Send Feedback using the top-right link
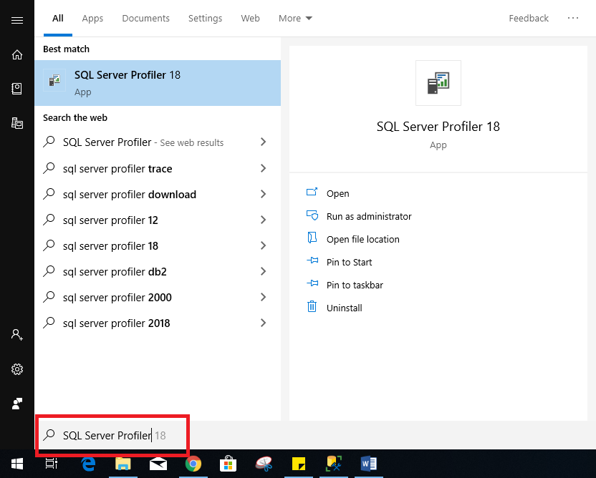This screenshot has height=478, width=596. click(529, 18)
